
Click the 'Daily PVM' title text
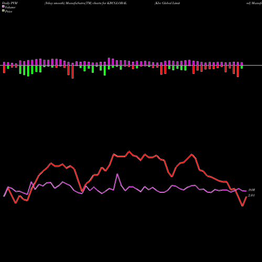point(10,3)
